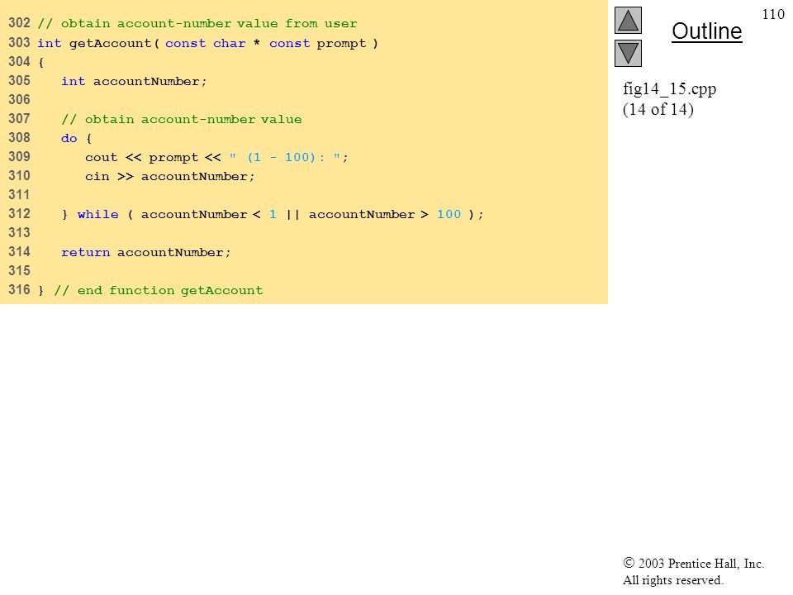
Task: Click the end function getAccount comment
Action: pos(159,290)
